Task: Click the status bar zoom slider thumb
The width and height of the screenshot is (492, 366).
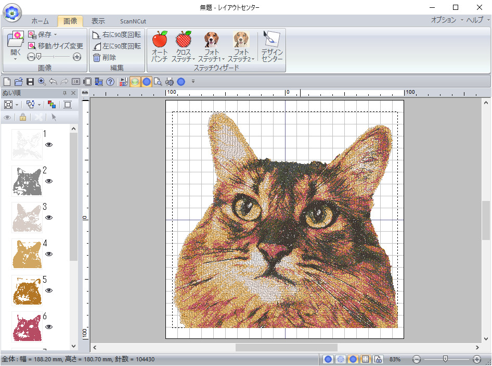Action: (445, 359)
